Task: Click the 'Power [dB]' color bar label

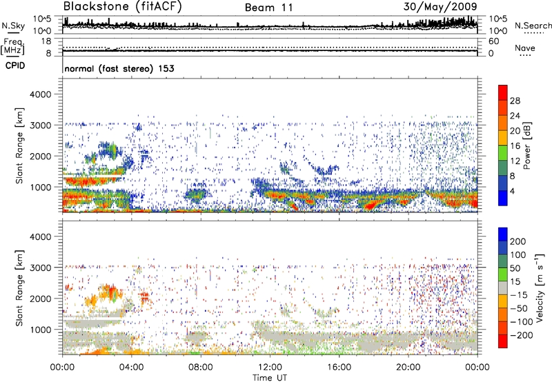Action: tap(526, 145)
